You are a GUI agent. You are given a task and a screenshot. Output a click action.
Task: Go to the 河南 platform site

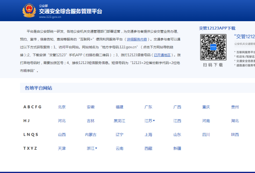tap(206, 121)
